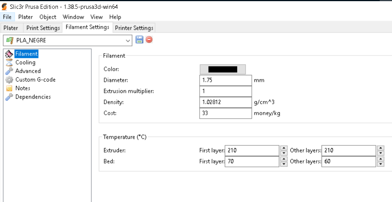Viewport: 392px width, 202px height.
Task: Click the black filament color swatch
Action: [223, 69]
